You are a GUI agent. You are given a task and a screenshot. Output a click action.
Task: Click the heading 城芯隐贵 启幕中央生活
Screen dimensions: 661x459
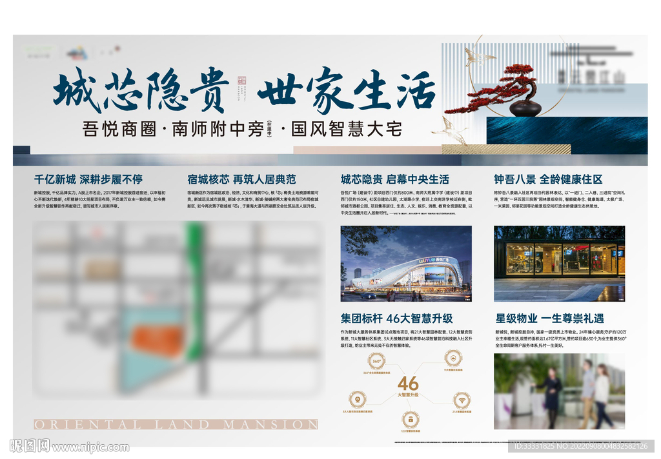(x=395, y=179)
